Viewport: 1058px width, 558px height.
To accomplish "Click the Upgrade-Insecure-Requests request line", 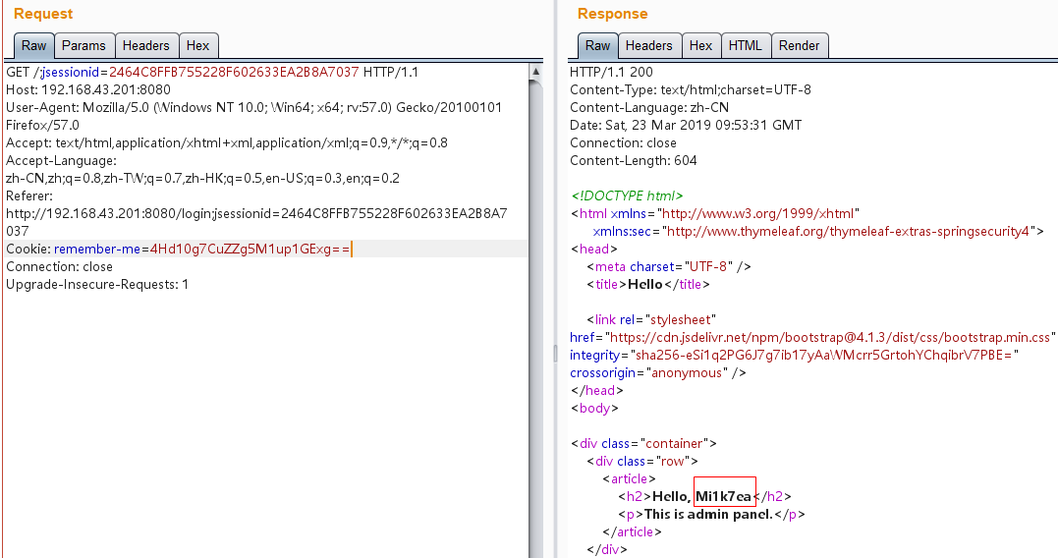I will [96, 285].
